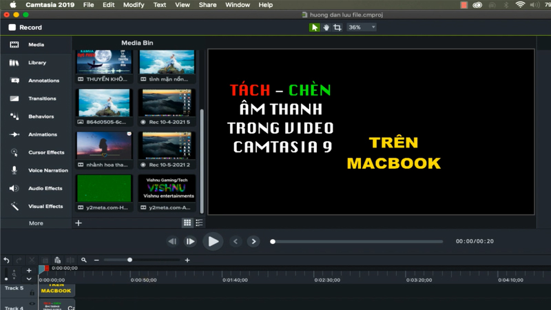The height and width of the screenshot is (310, 551).
Task: Click the Voice Narration microphone icon
Action: pos(14,170)
